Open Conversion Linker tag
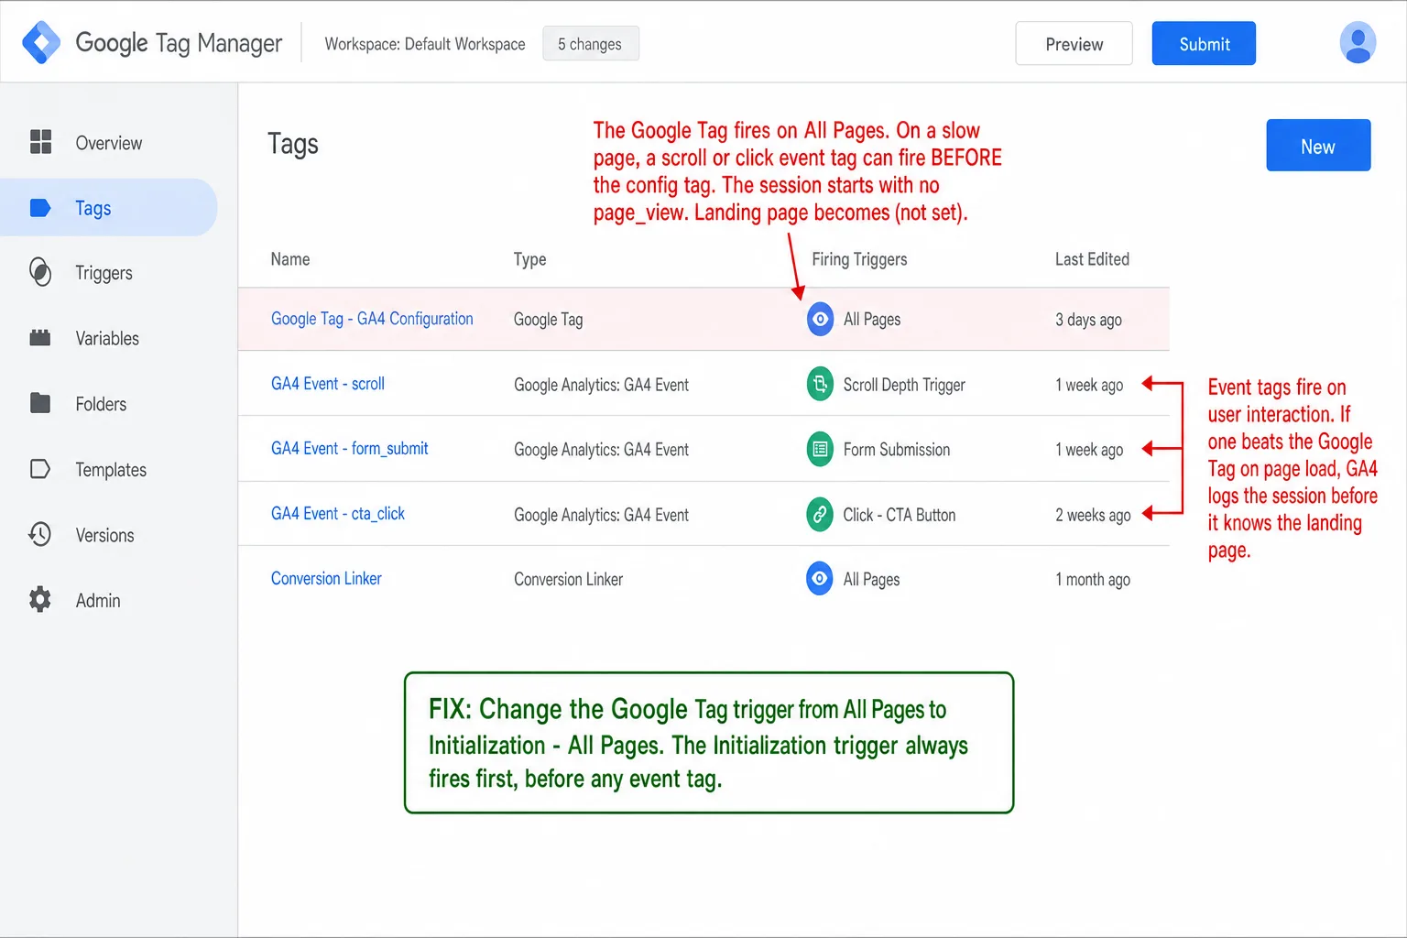1407x938 pixels. pos(326,579)
